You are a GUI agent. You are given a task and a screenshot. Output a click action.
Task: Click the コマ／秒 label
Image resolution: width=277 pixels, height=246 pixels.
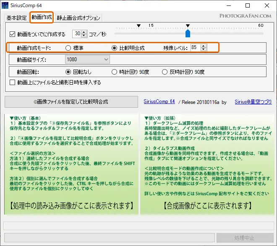coord(97,34)
